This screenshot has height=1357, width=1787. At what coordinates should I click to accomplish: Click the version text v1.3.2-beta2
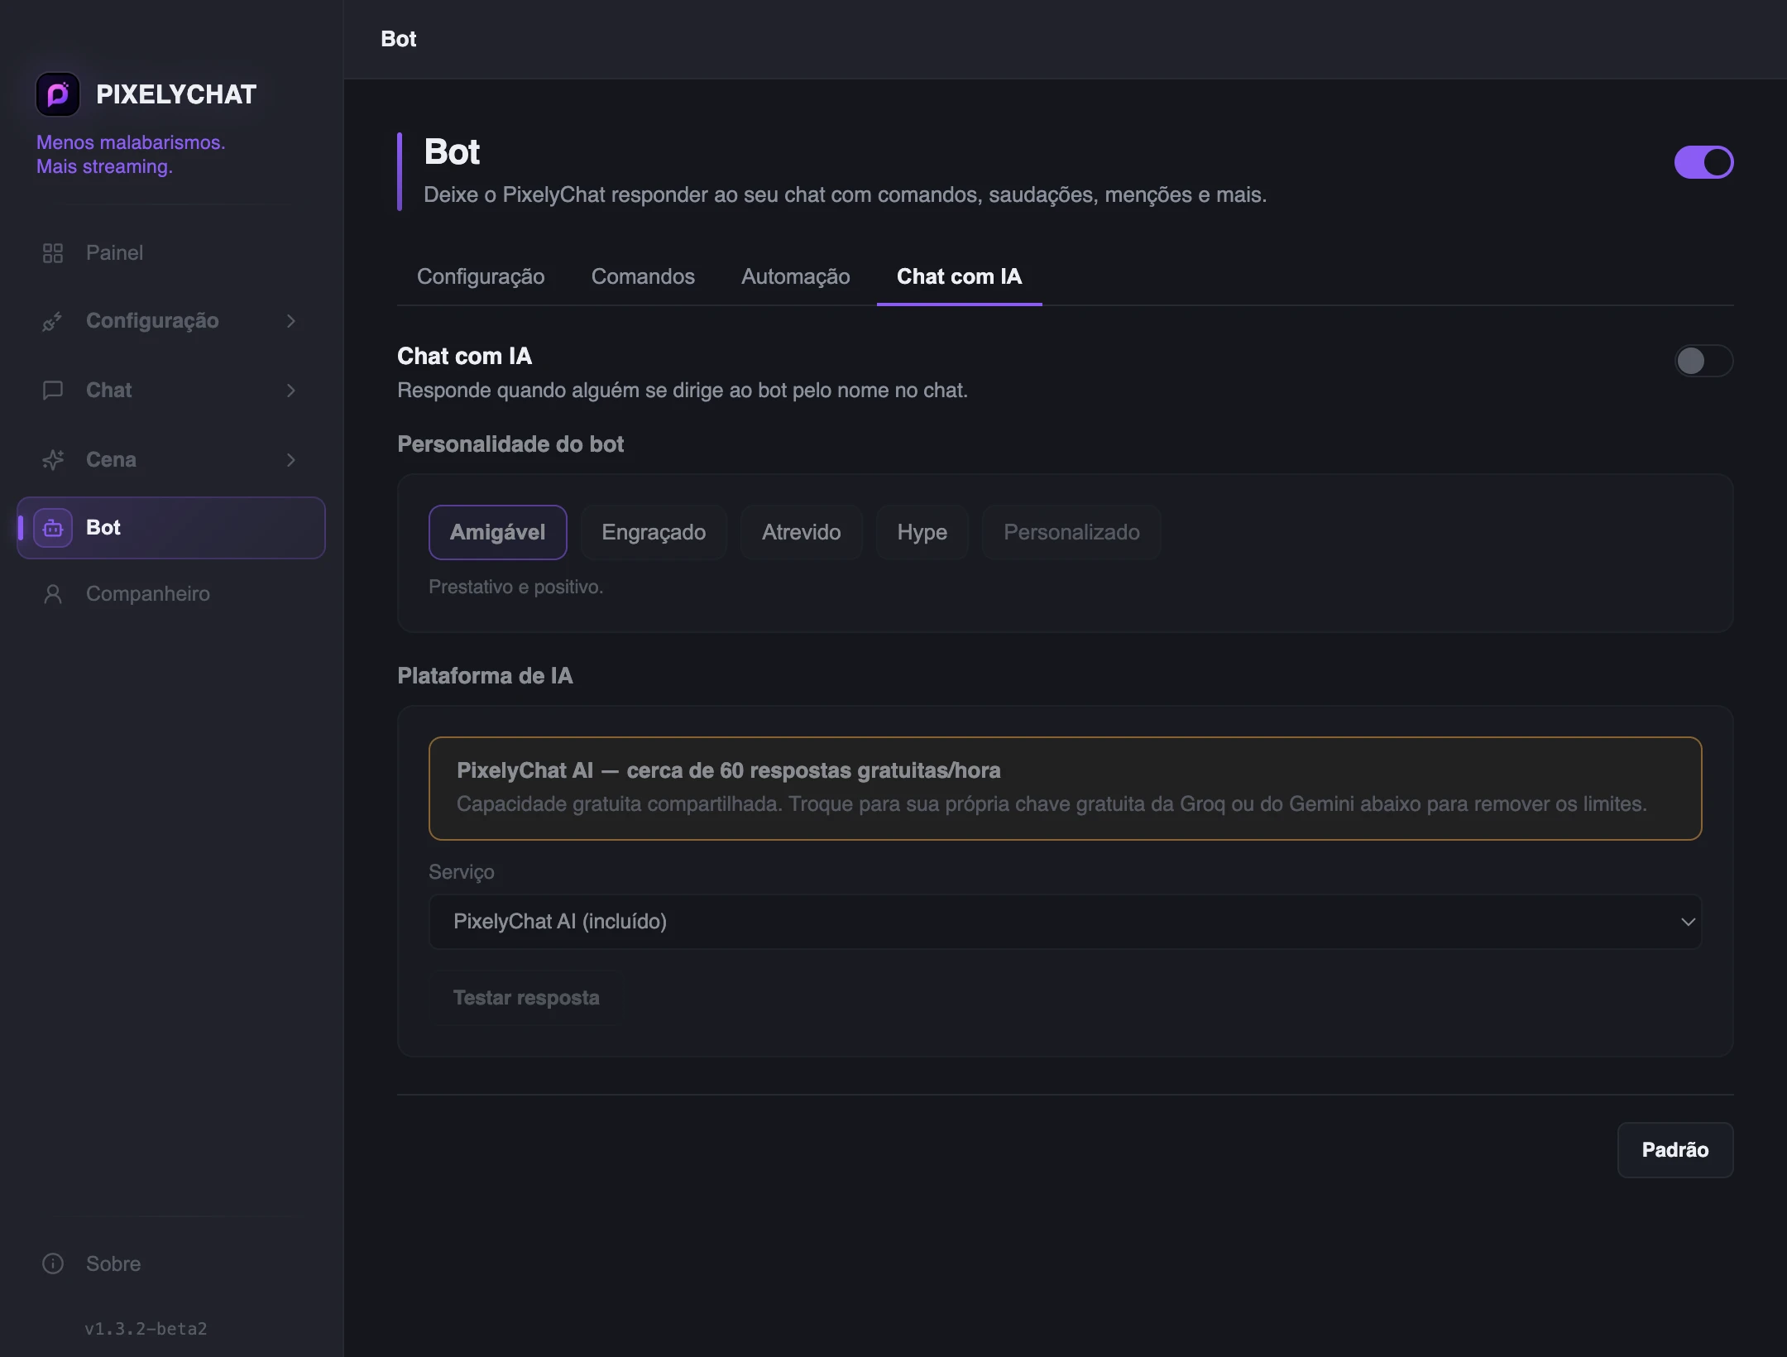[x=146, y=1329]
